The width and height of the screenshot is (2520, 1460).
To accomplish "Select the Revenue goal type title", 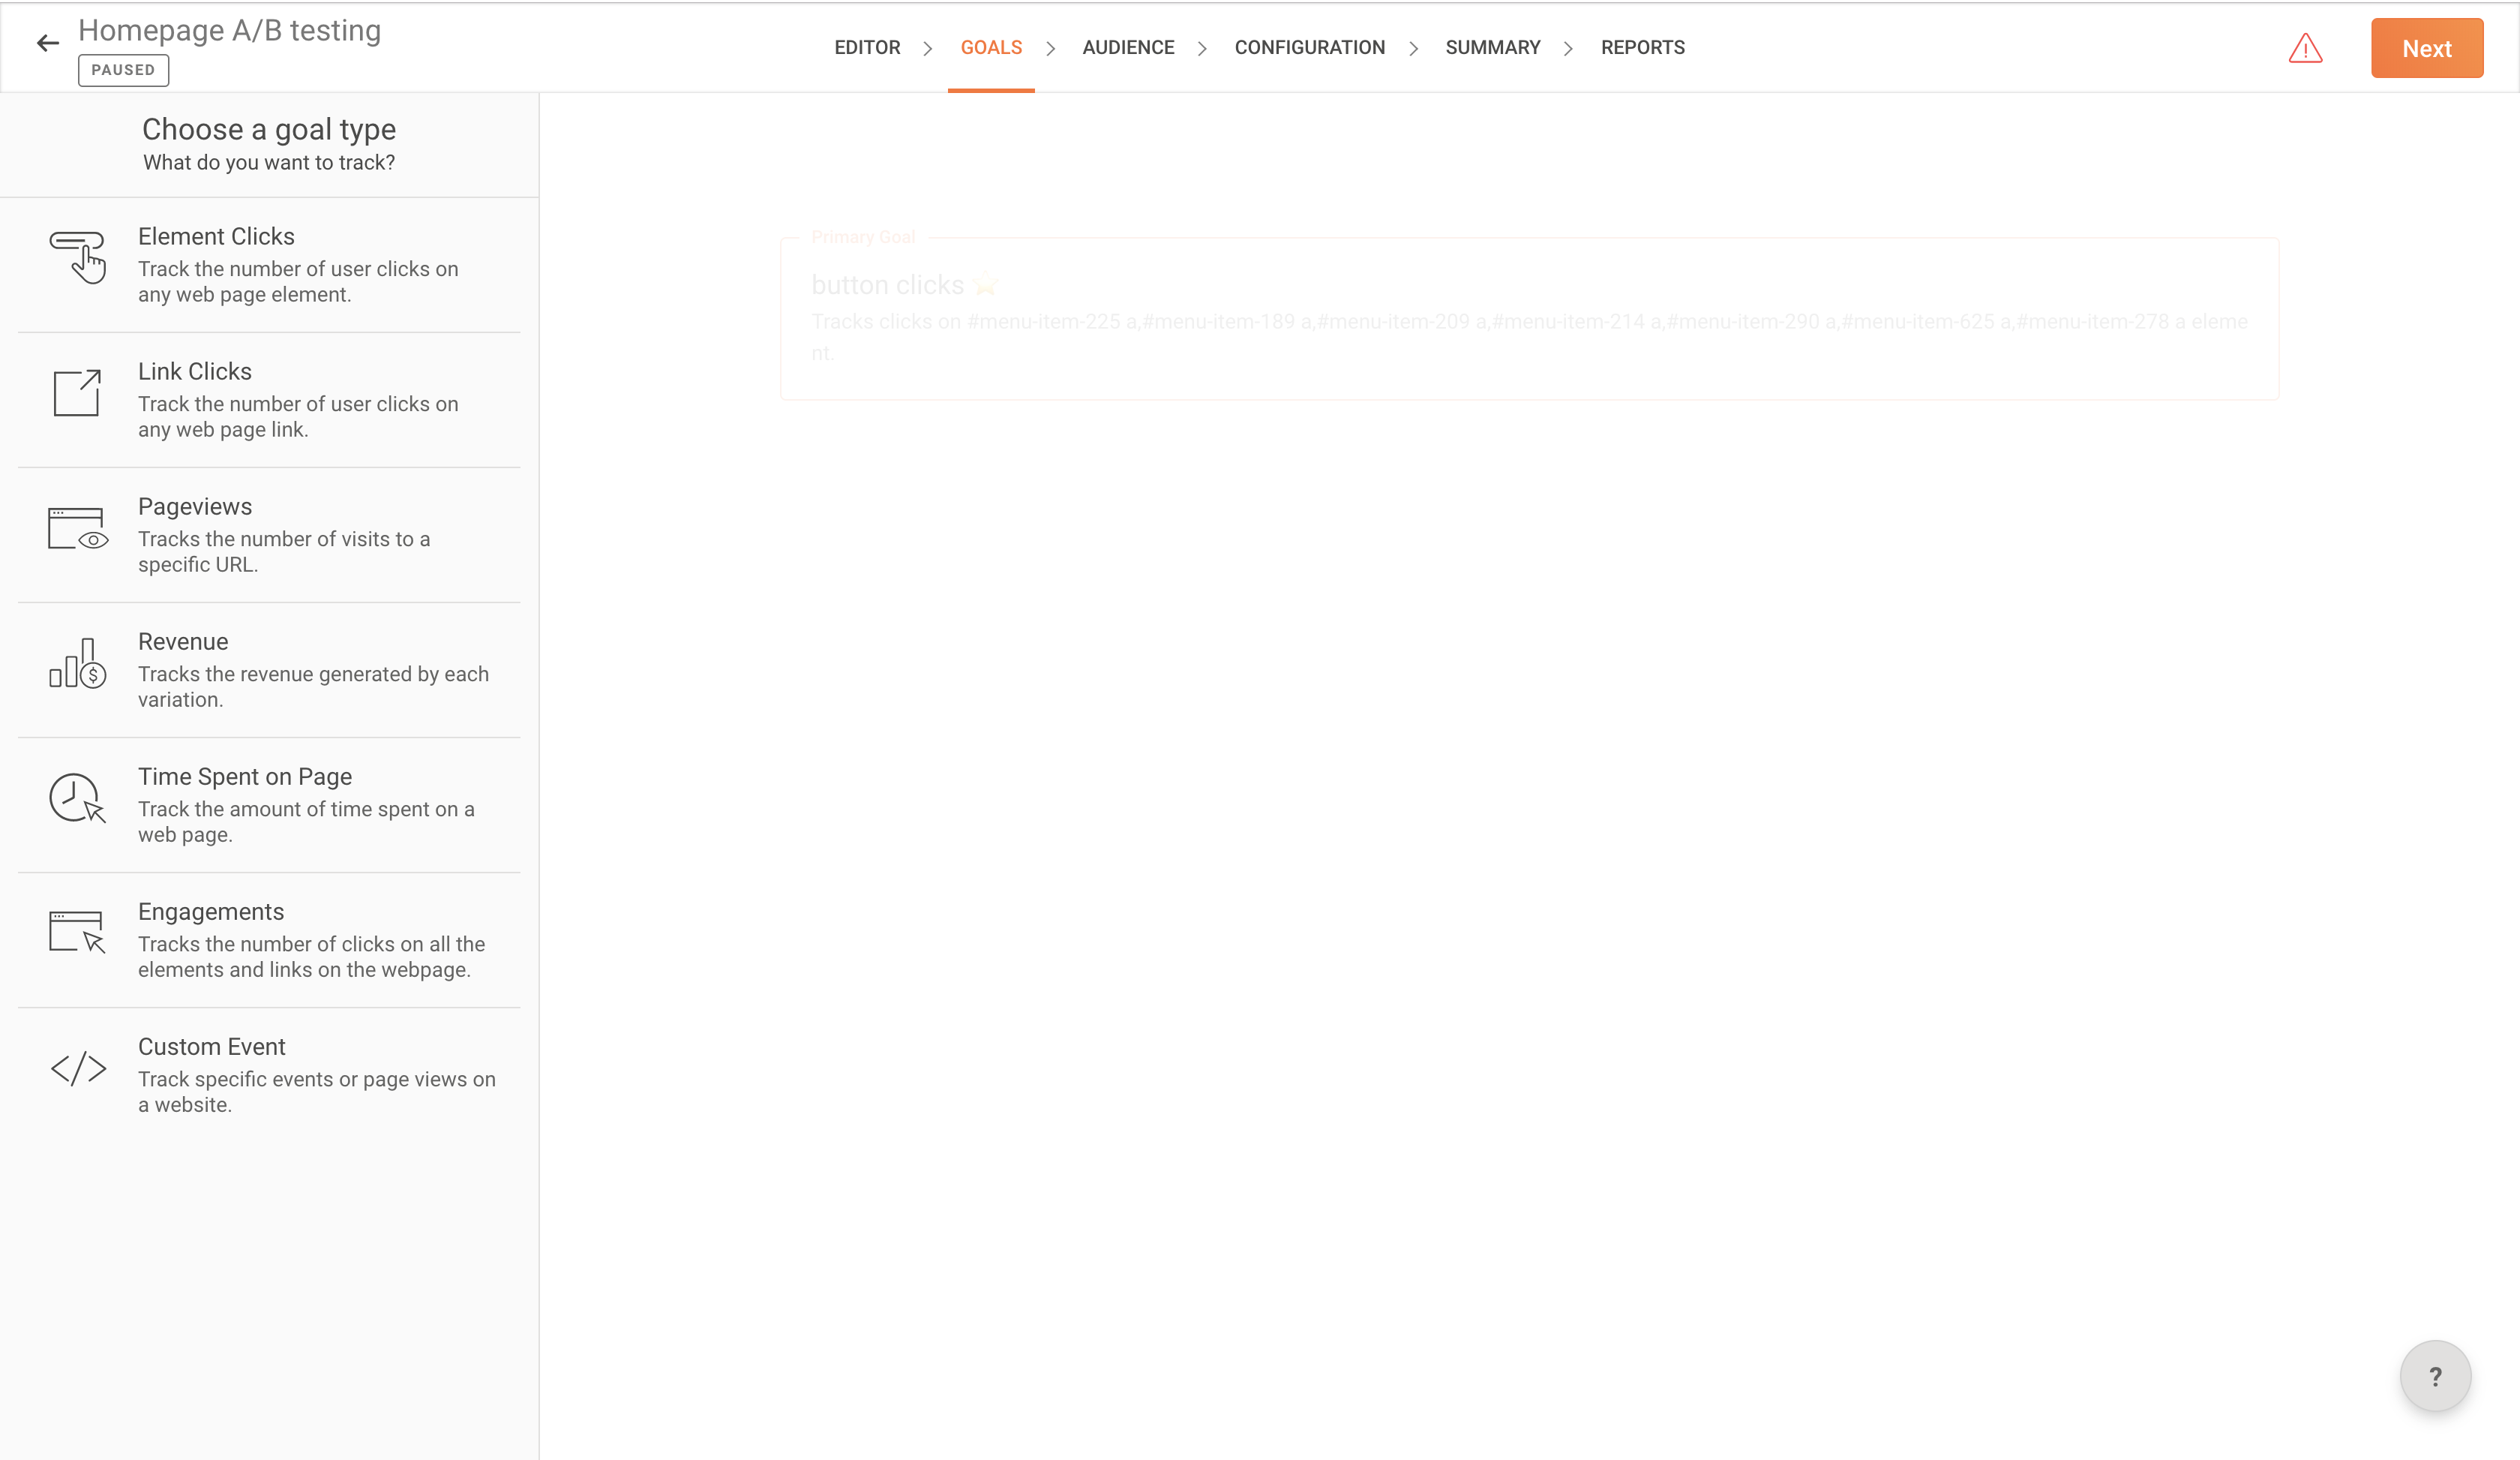I will pos(183,642).
